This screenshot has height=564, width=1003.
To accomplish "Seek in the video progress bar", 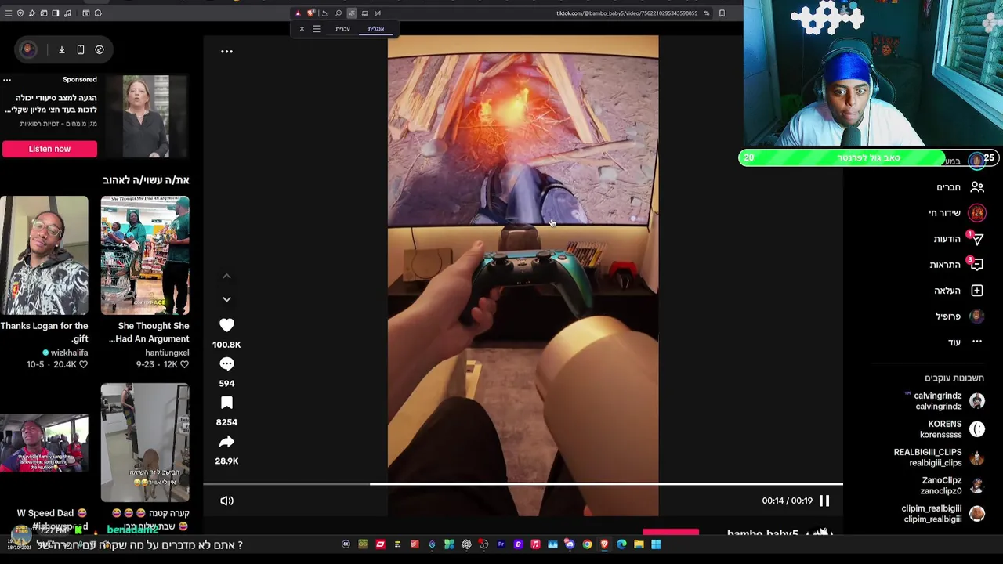I will click(523, 484).
